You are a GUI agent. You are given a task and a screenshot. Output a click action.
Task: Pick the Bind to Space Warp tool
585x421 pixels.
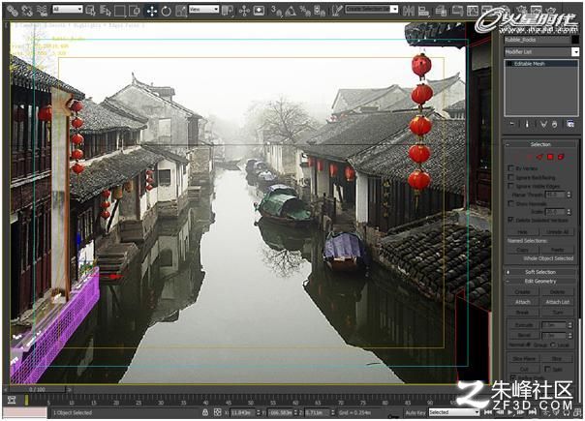(x=42, y=11)
